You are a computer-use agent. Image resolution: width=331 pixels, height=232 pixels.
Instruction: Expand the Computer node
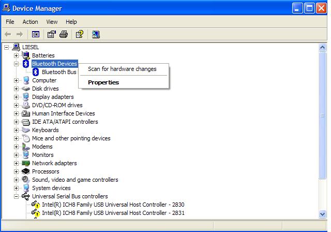click(x=16, y=80)
